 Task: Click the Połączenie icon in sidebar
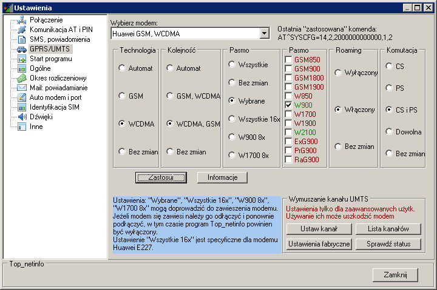tap(22, 20)
